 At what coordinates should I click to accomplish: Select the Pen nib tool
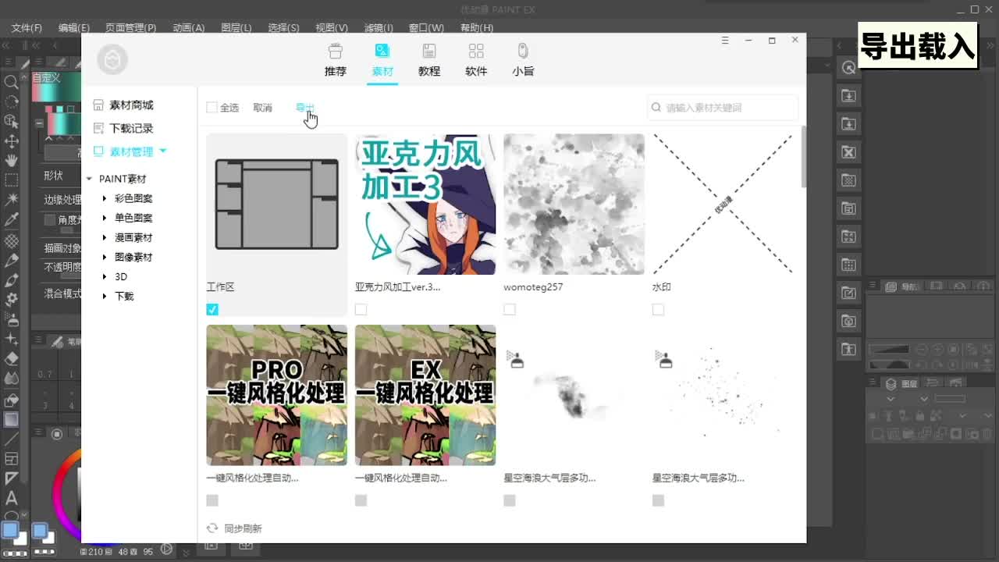[x=12, y=260]
